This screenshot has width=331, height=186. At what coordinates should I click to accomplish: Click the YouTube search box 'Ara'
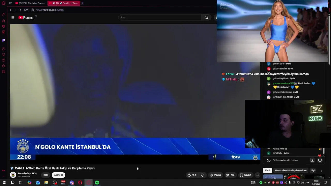(x=160, y=17)
